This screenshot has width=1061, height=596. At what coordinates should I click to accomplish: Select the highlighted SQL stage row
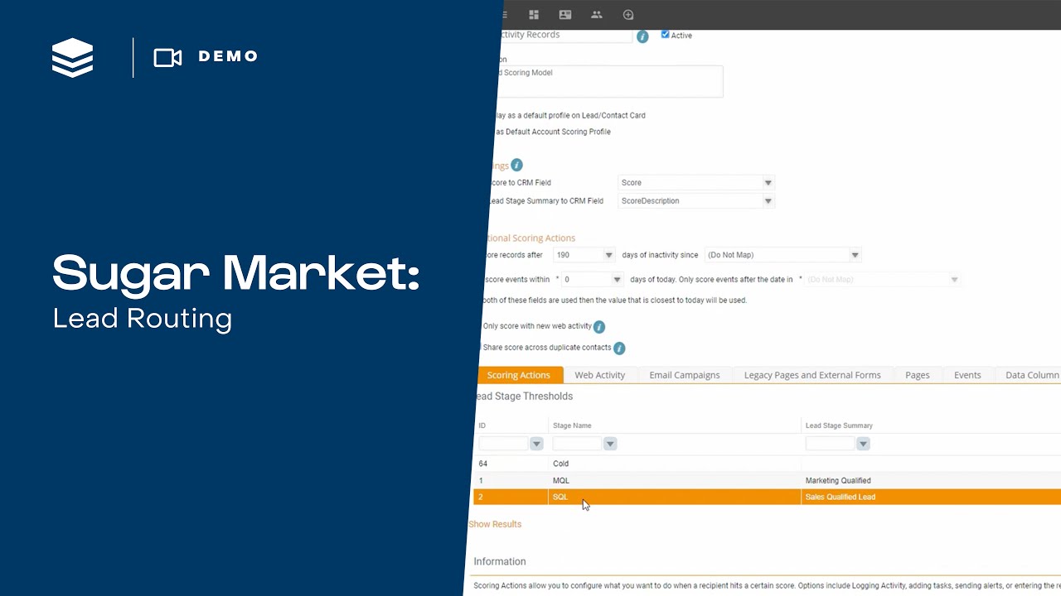point(767,497)
